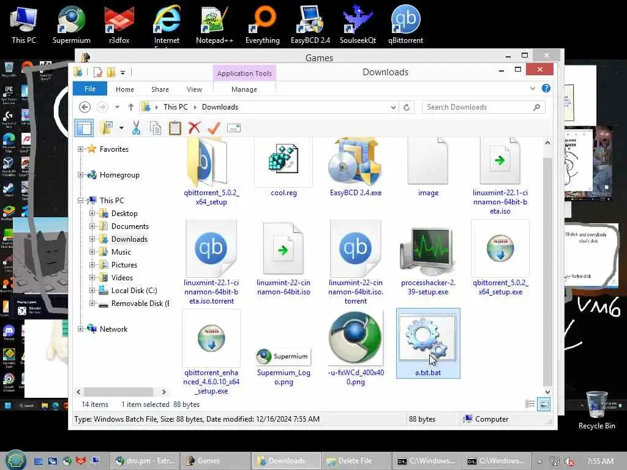The width and height of the screenshot is (627, 470).
Task: Click the Start orb on the taskbar
Action: point(15,460)
